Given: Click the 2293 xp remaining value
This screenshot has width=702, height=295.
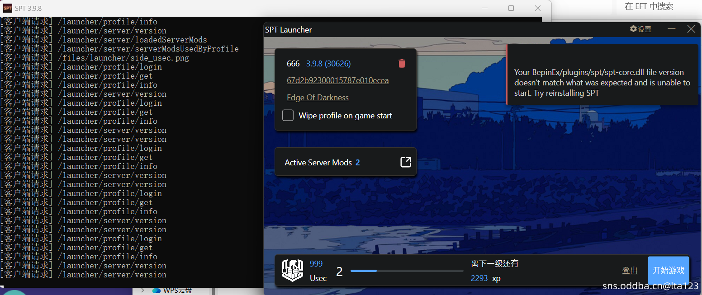Looking at the screenshot, I should (479, 278).
